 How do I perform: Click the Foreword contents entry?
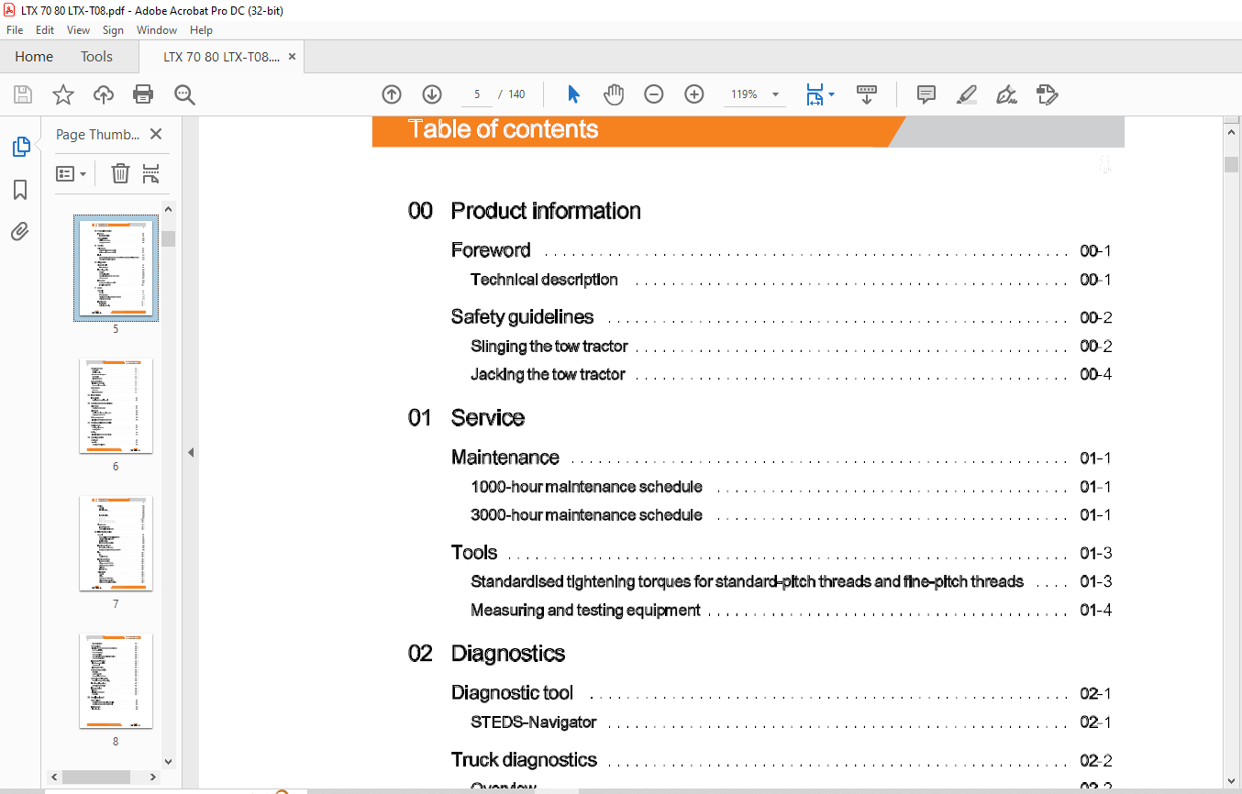[x=491, y=250]
